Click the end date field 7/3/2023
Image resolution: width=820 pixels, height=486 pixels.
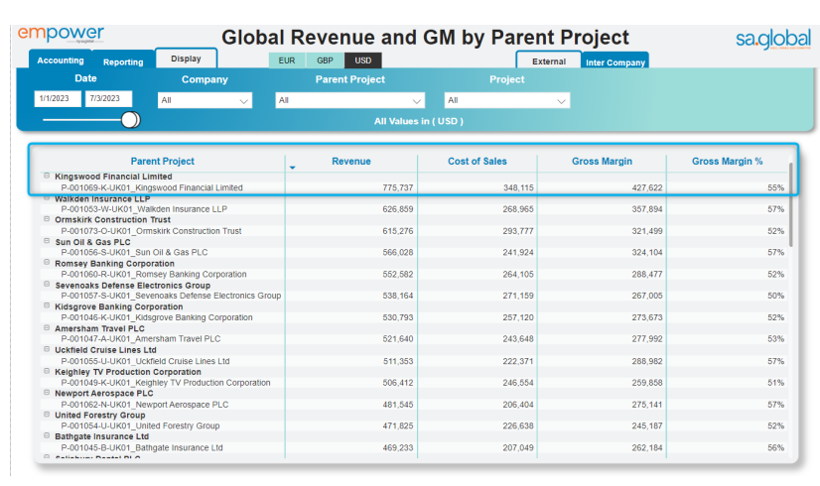click(108, 99)
